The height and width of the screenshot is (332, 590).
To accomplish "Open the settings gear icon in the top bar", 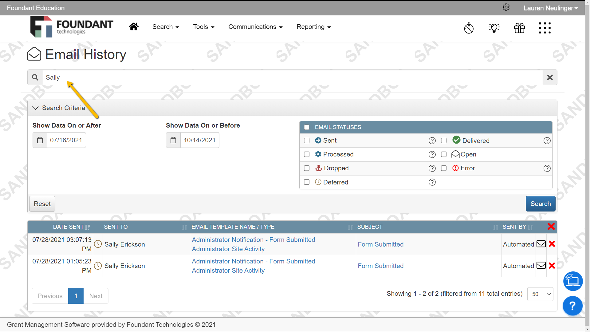I will tap(506, 7).
